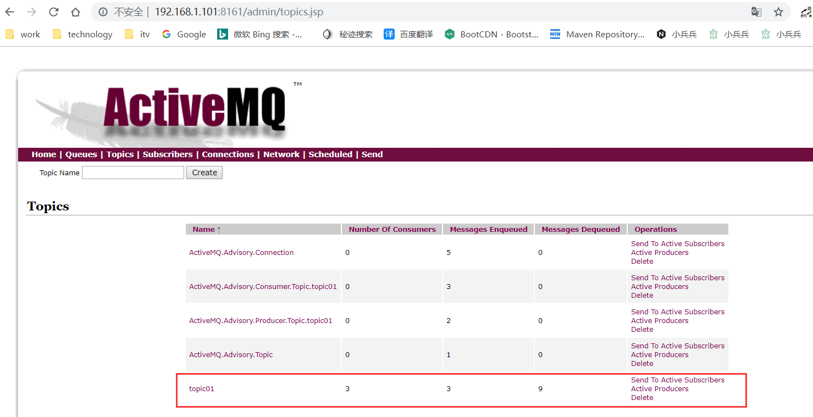Send To Active Subscribers for ActiveMQ.Advisory.Connection
The height and width of the screenshot is (417, 813).
(678, 244)
